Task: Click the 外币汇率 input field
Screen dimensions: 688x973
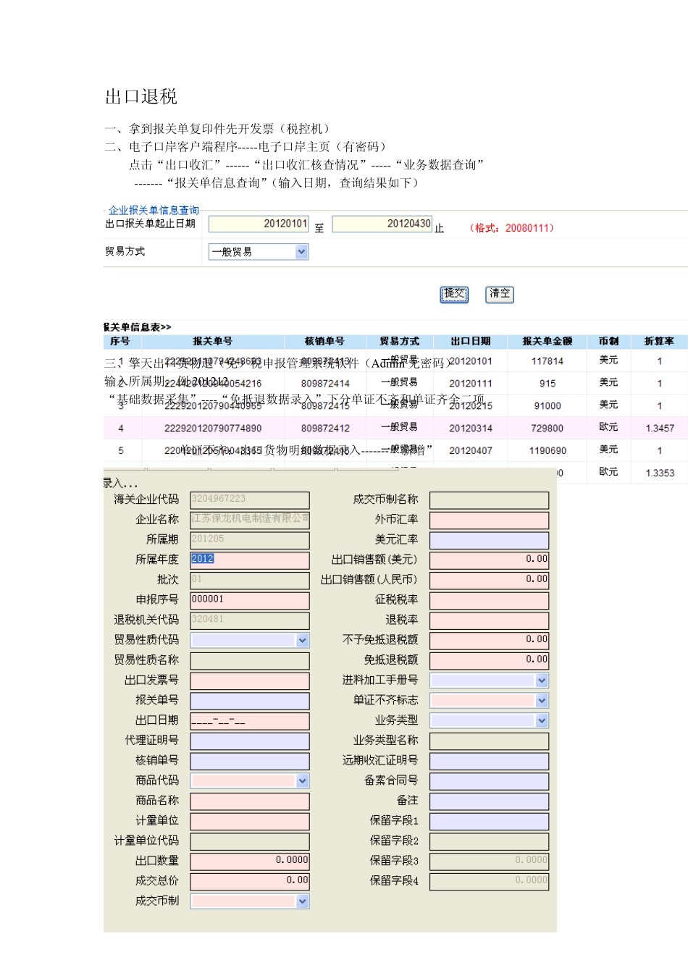Action: coord(489,520)
